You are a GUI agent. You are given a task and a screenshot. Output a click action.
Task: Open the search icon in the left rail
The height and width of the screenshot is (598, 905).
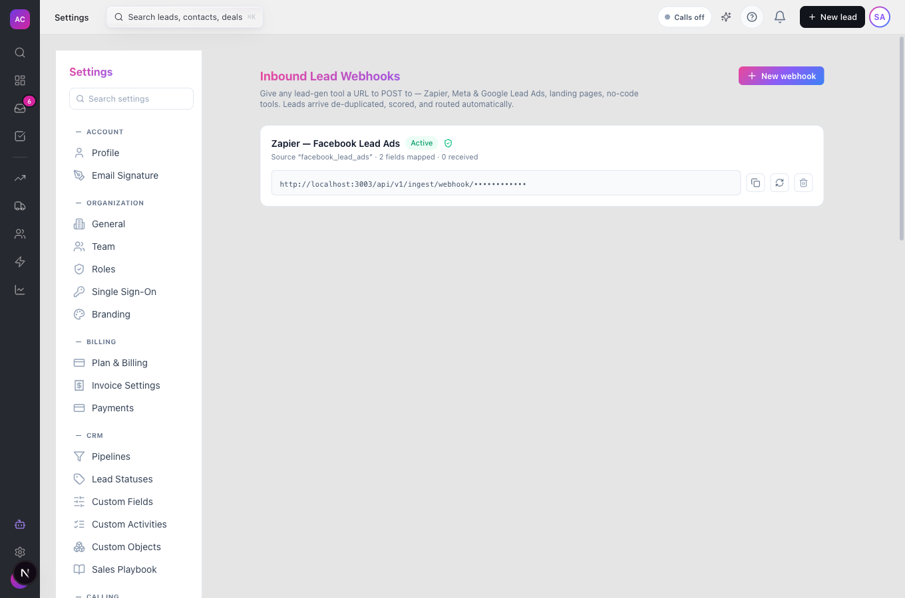pyautogui.click(x=20, y=52)
